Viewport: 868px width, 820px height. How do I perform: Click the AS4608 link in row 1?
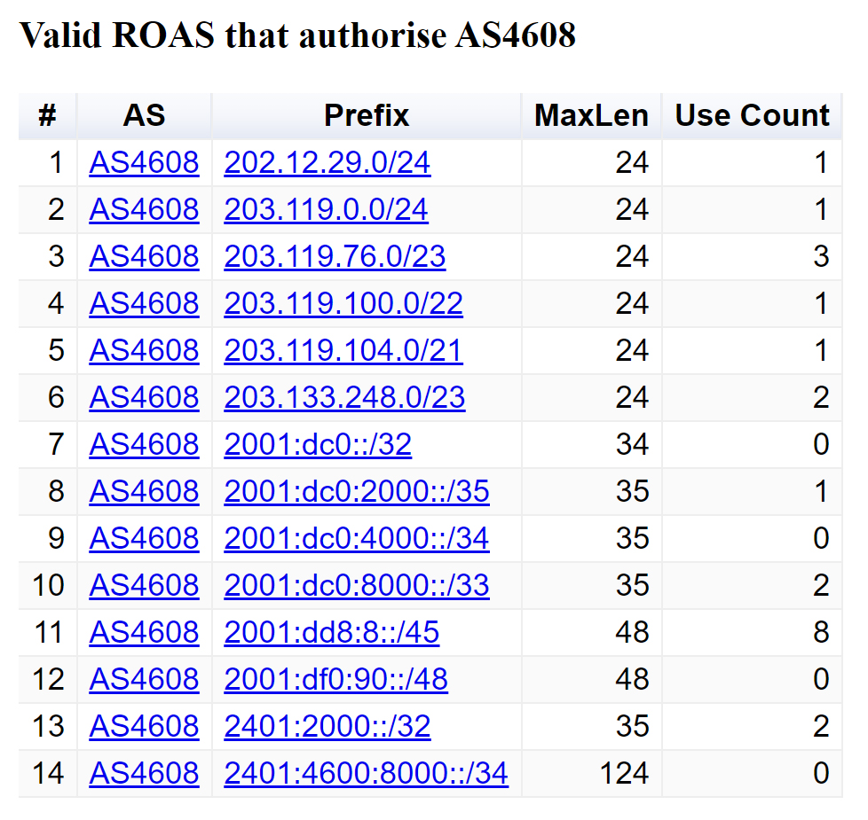point(144,162)
